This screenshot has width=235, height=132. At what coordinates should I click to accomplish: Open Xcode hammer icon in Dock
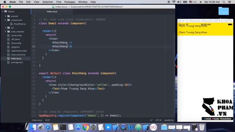coord(116,127)
